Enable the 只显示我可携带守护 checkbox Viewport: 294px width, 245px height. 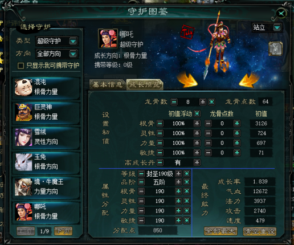click(21, 66)
